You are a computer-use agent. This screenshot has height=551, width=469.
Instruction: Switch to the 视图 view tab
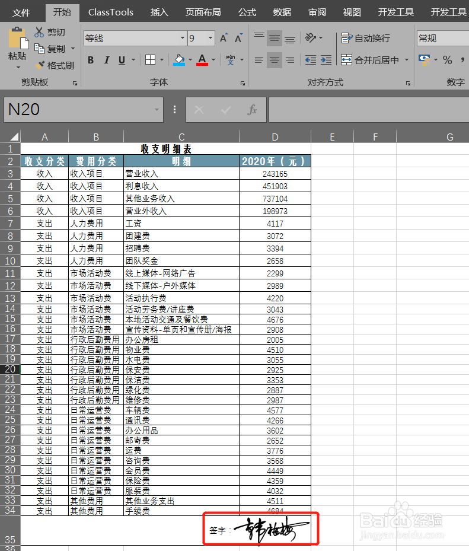pyautogui.click(x=352, y=12)
